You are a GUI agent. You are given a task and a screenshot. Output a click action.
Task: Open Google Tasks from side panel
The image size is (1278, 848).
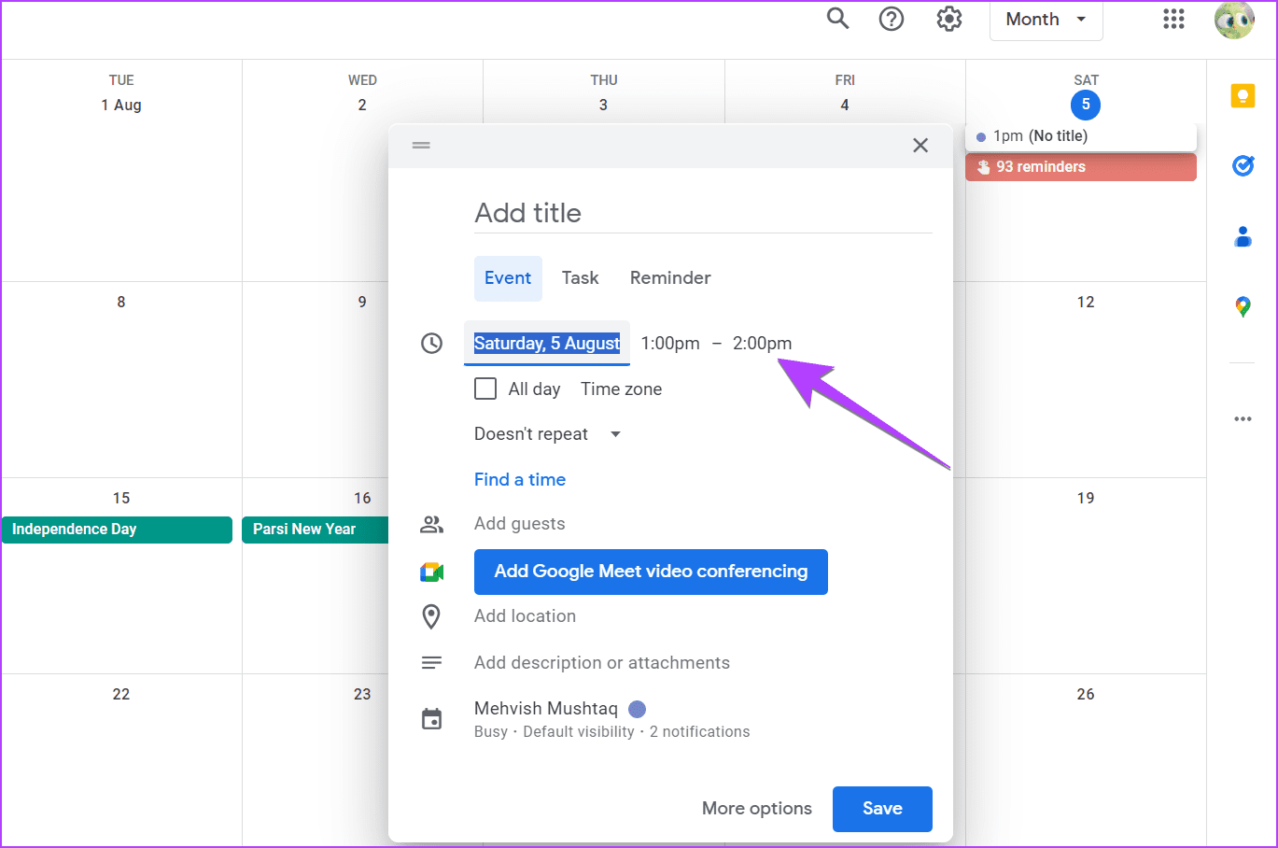(1243, 166)
